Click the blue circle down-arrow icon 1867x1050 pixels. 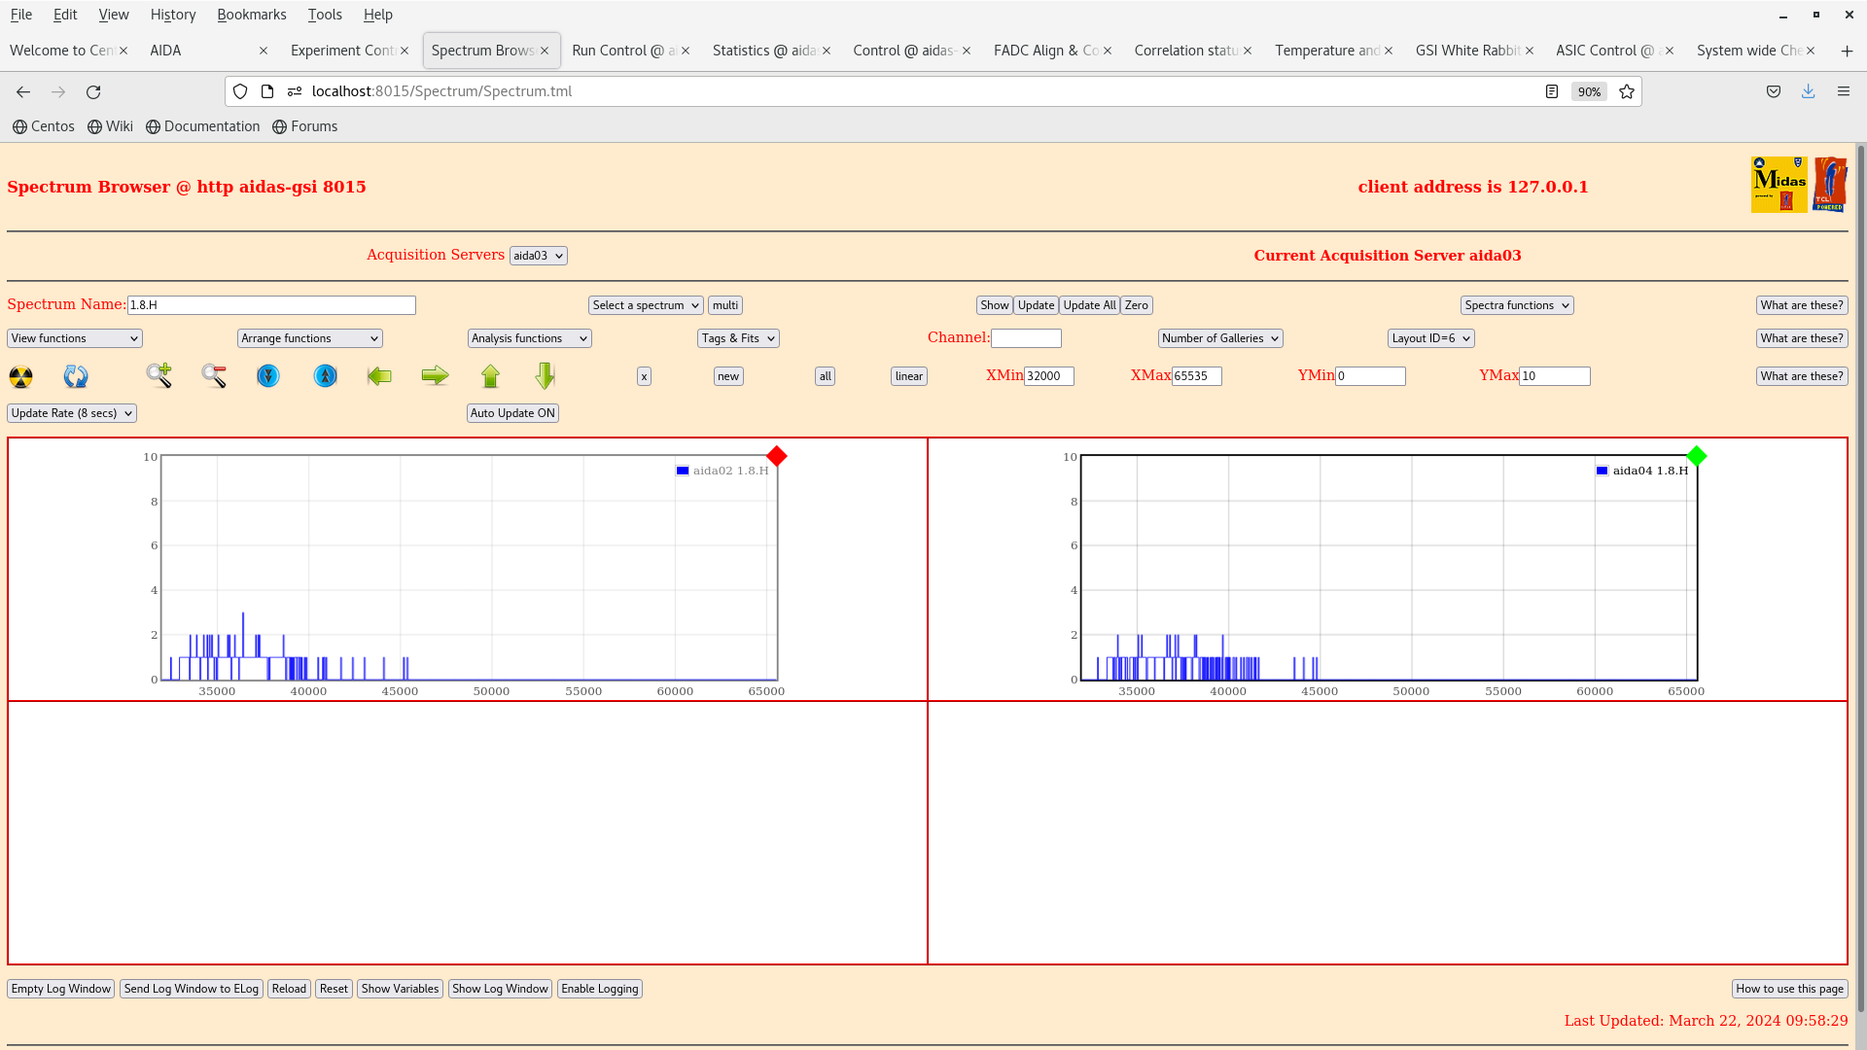268,375
